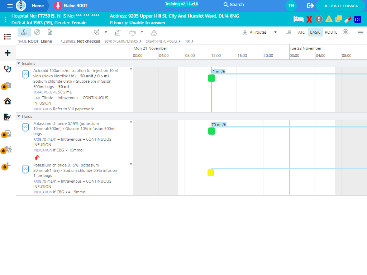
Task: Open the TN user profile avatar
Action: pos(291,6)
